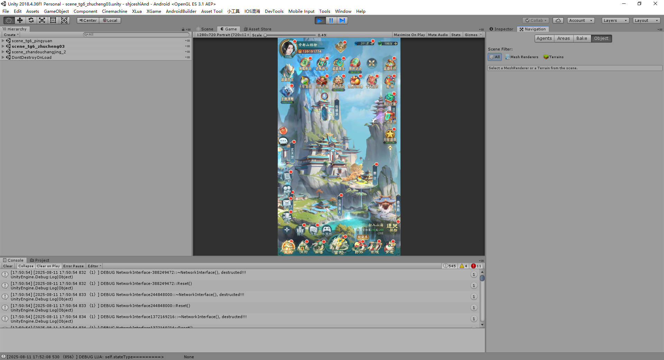Viewport: 664px width, 360px height.
Task: Click the player avatar in game view
Action: coord(288,48)
